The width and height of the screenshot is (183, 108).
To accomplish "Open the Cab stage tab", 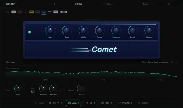I will point(106,103).
